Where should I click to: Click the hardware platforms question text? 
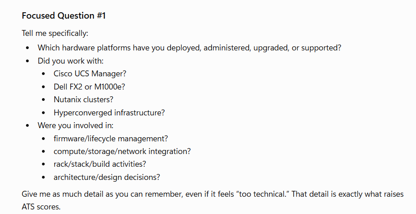[189, 48]
